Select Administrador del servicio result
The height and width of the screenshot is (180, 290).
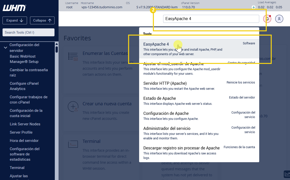(199, 133)
